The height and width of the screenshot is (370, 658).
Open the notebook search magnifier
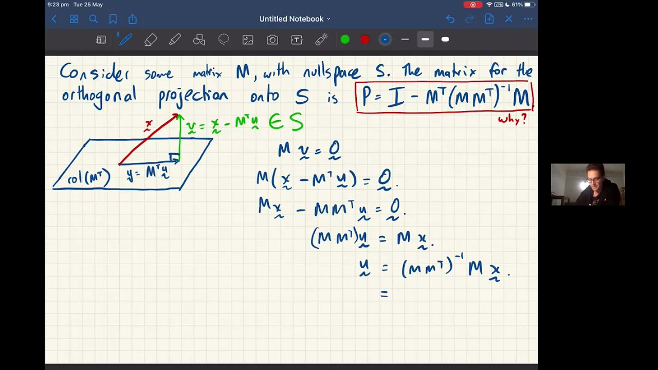[93, 19]
